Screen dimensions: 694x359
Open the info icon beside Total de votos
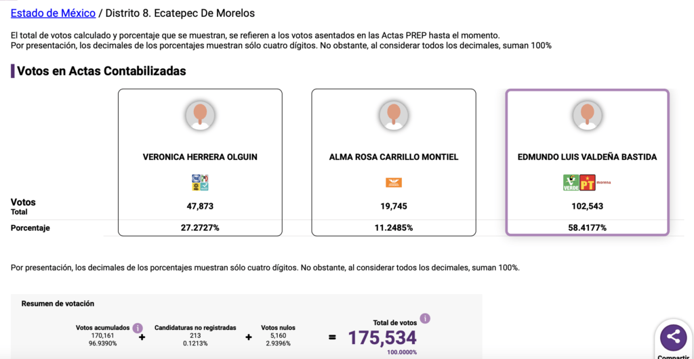(x=425, y=318)
